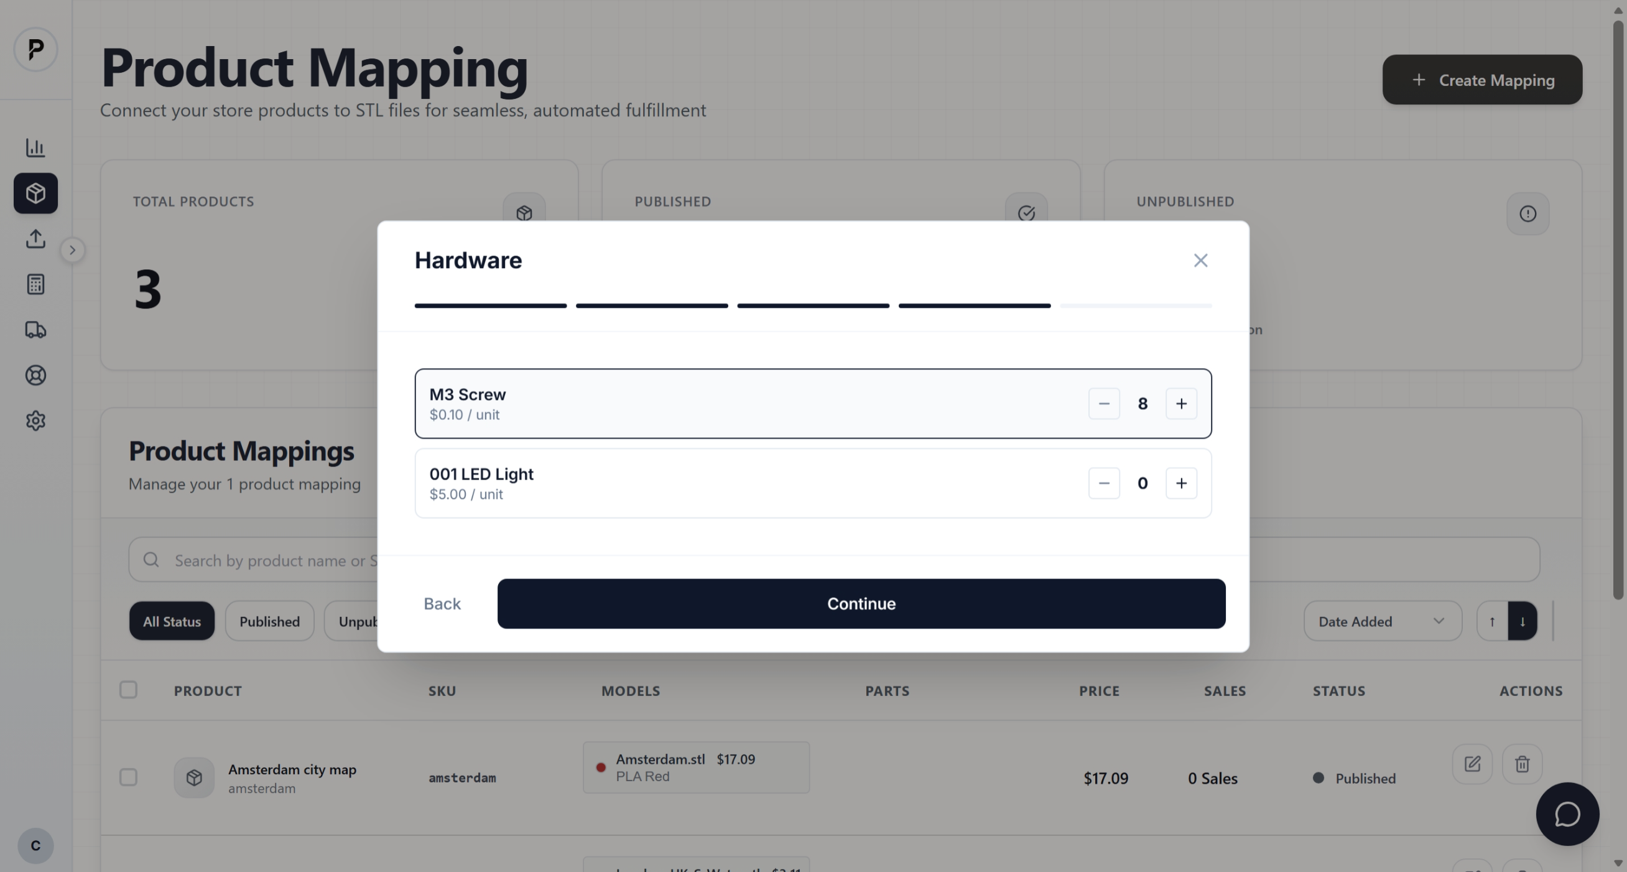1627x872 pixels.
Task: Click the SKU column header
Action: (x=442, y=691)
